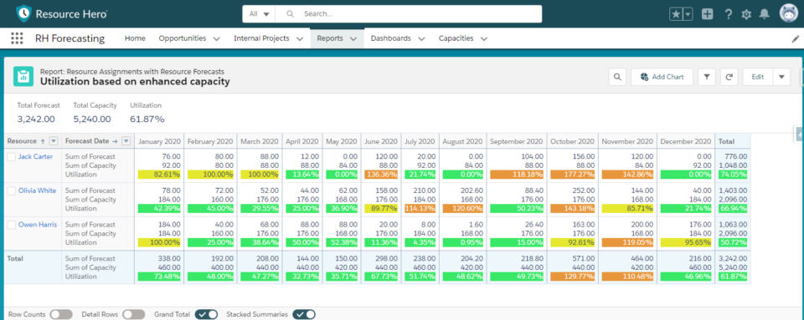This screenshot has width=804, height=320.
Task: Open the App Launcher grid icon
Action: (17, 38)
